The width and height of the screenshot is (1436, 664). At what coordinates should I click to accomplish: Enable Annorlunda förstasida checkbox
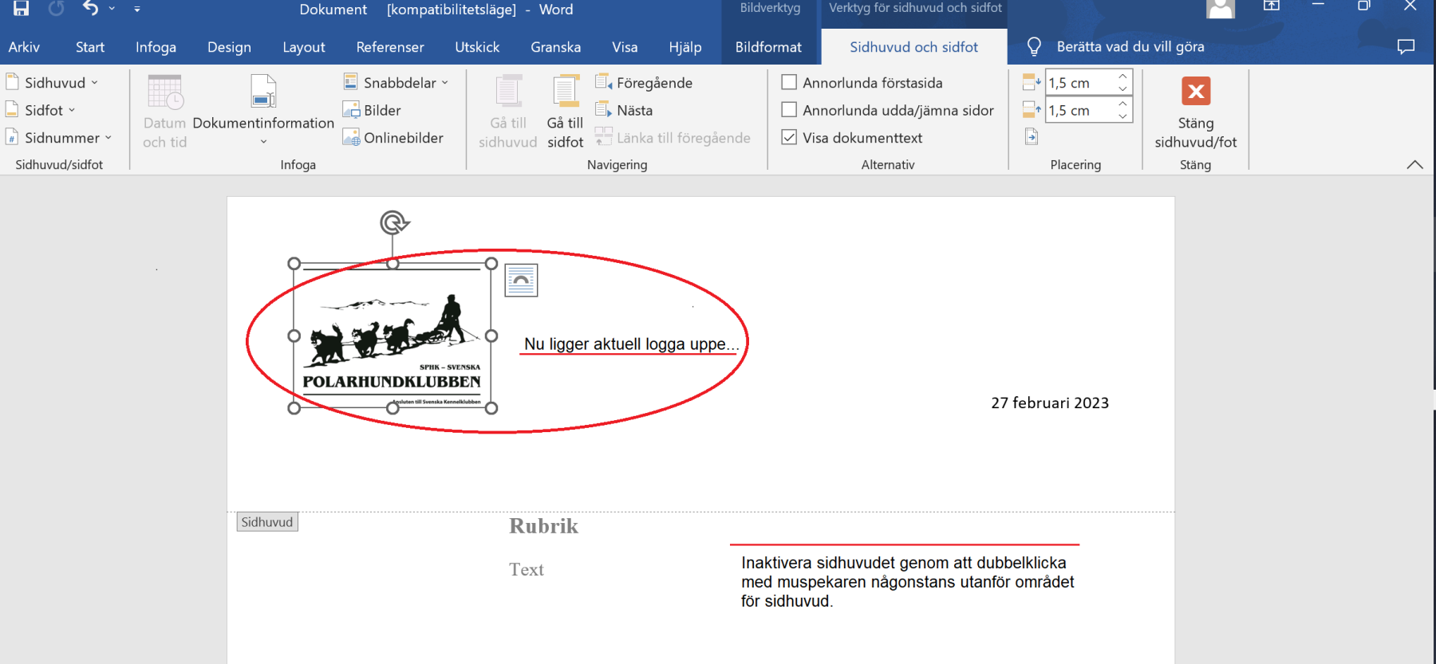(x=789, y=82)
